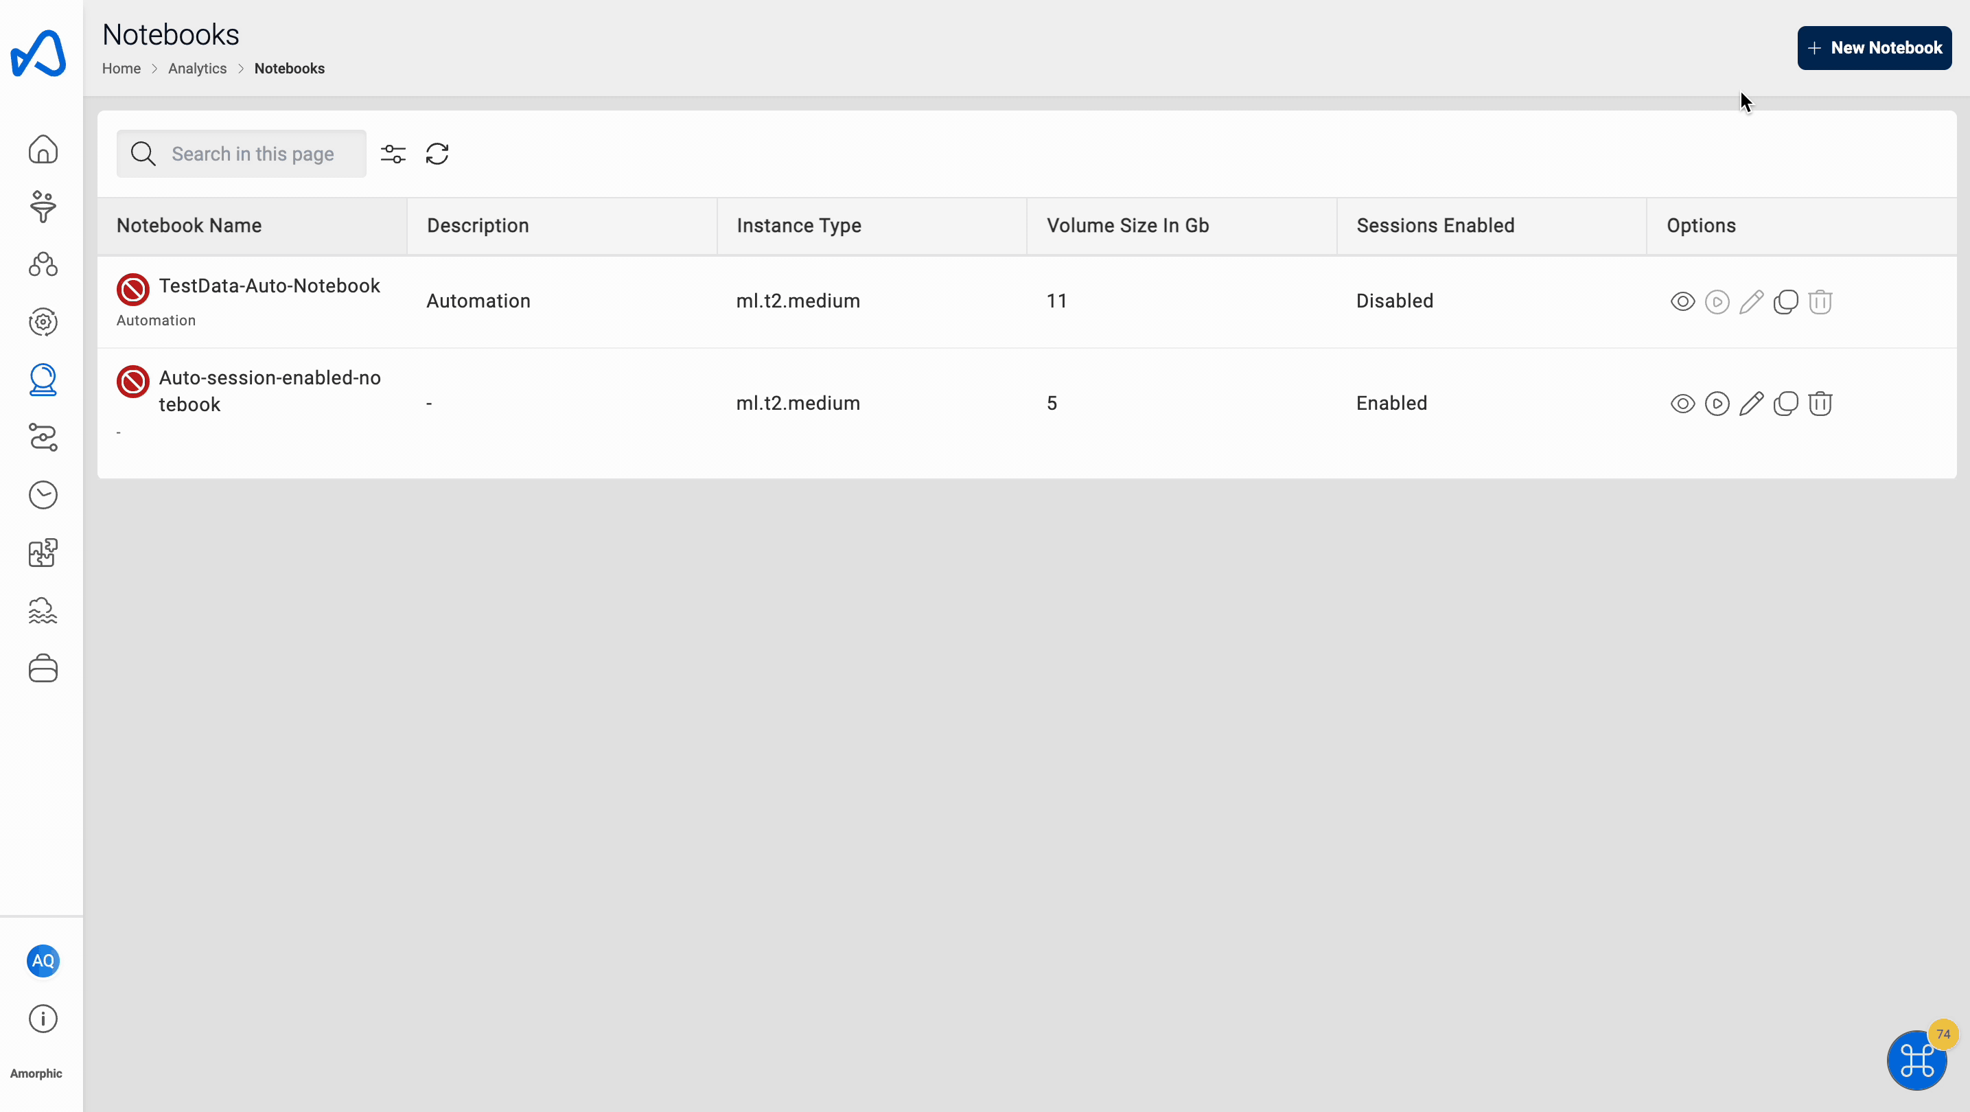Click the info icon at bottom of sidebar
The height and width of the screenshot is (1112, 1970).
pos(43,1019)
